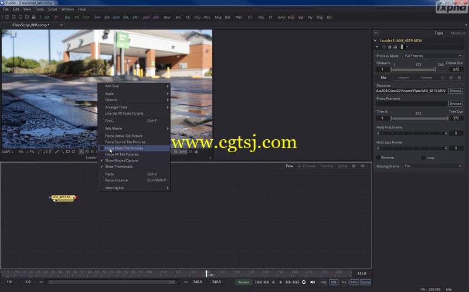
Task: Toggle MB motion blur mode
Action: [x=334, y=282]
